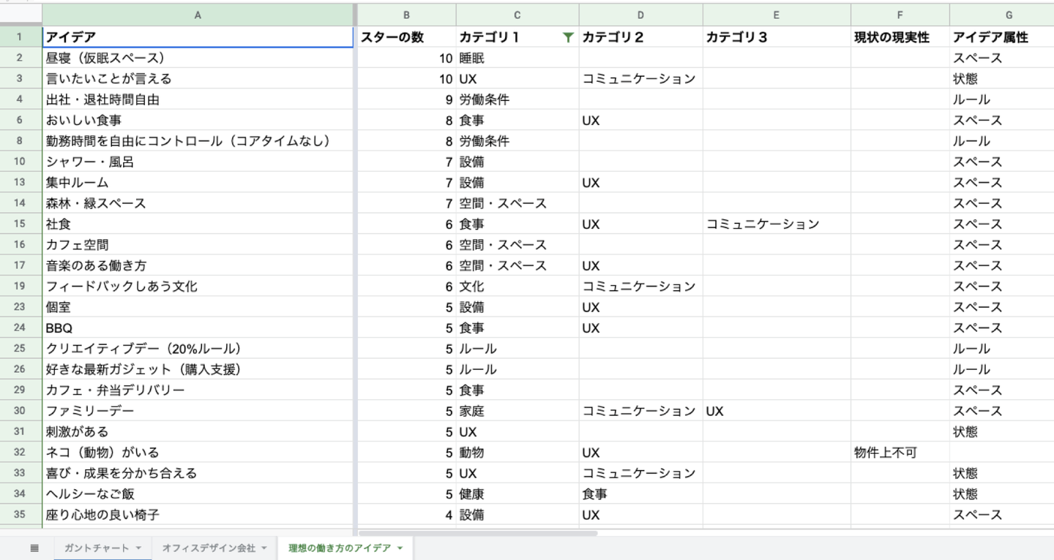Image resolution: width=1054 pixels, height=560 pixels.
Task: Select the カフェ空間 cell
Action: click(198, 245)
